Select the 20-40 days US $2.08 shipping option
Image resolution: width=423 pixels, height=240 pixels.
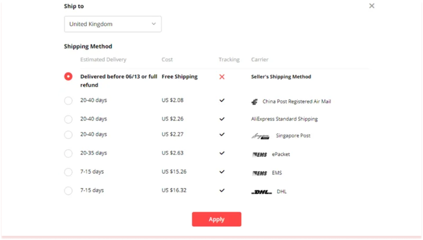[x=68, y=101]
